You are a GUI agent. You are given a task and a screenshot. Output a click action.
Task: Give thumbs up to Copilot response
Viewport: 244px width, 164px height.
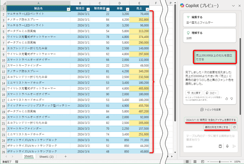pos(226,99)
